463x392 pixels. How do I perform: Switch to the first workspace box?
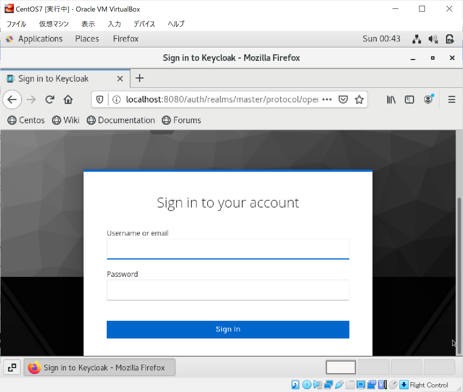(x=341, y=367)
